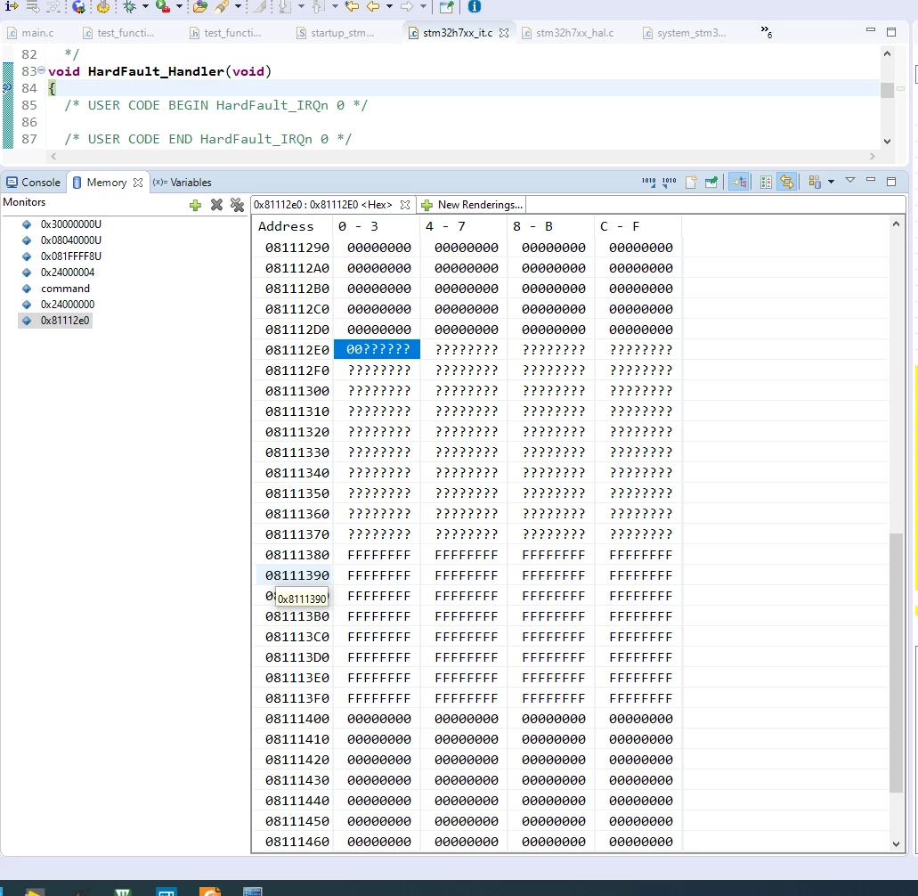Toggle Link Memory Rendering Panes
The image size is (918, 896).
pos(787,182)
